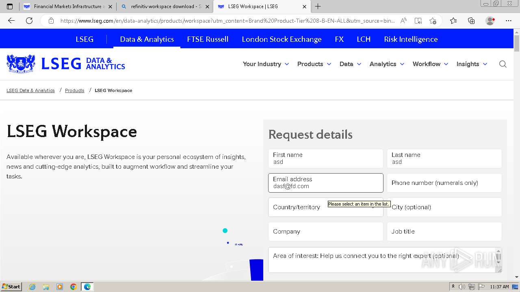Open Risk Intelligence section

coord(411,39)
